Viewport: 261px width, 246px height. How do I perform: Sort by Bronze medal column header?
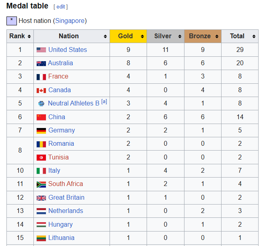tap(203, 36)
